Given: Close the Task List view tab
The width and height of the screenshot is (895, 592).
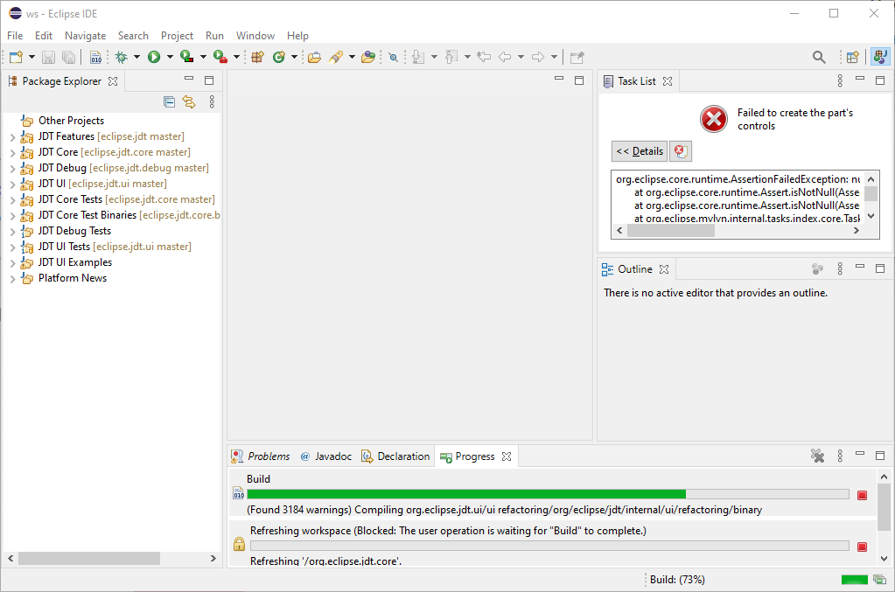Looking at the screenshot, I should click(668, 81).
